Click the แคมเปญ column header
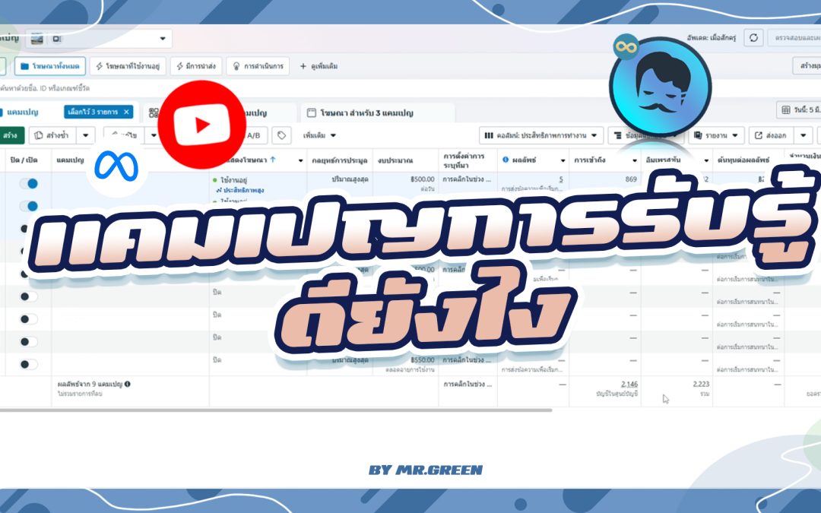 pyautogui.click(x=70, y=160)
